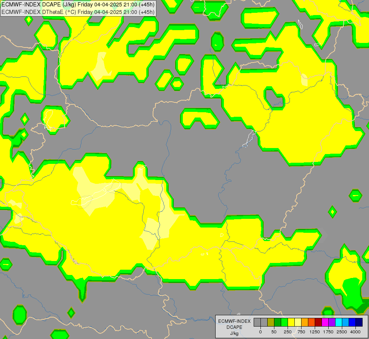Click the DCAPE label in the legend

(234, 327)
